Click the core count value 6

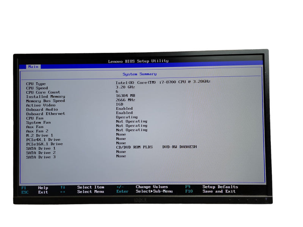point(117,92)
